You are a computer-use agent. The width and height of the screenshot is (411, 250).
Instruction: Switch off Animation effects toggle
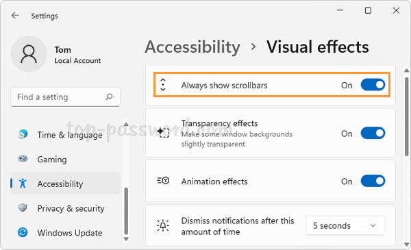pyautogui.click(x=373, y=181)
